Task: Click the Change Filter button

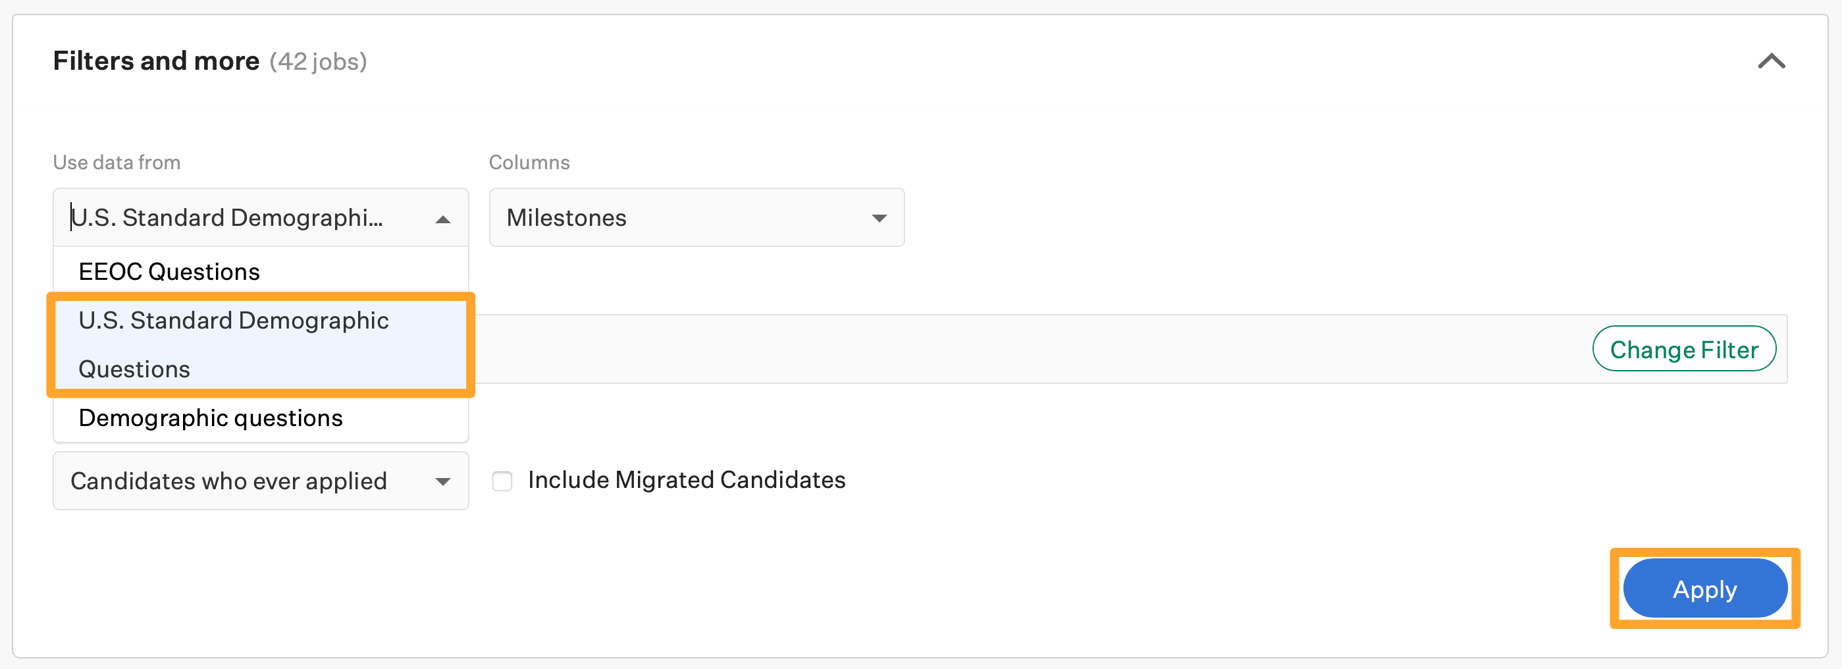Action: point(1684,349)
